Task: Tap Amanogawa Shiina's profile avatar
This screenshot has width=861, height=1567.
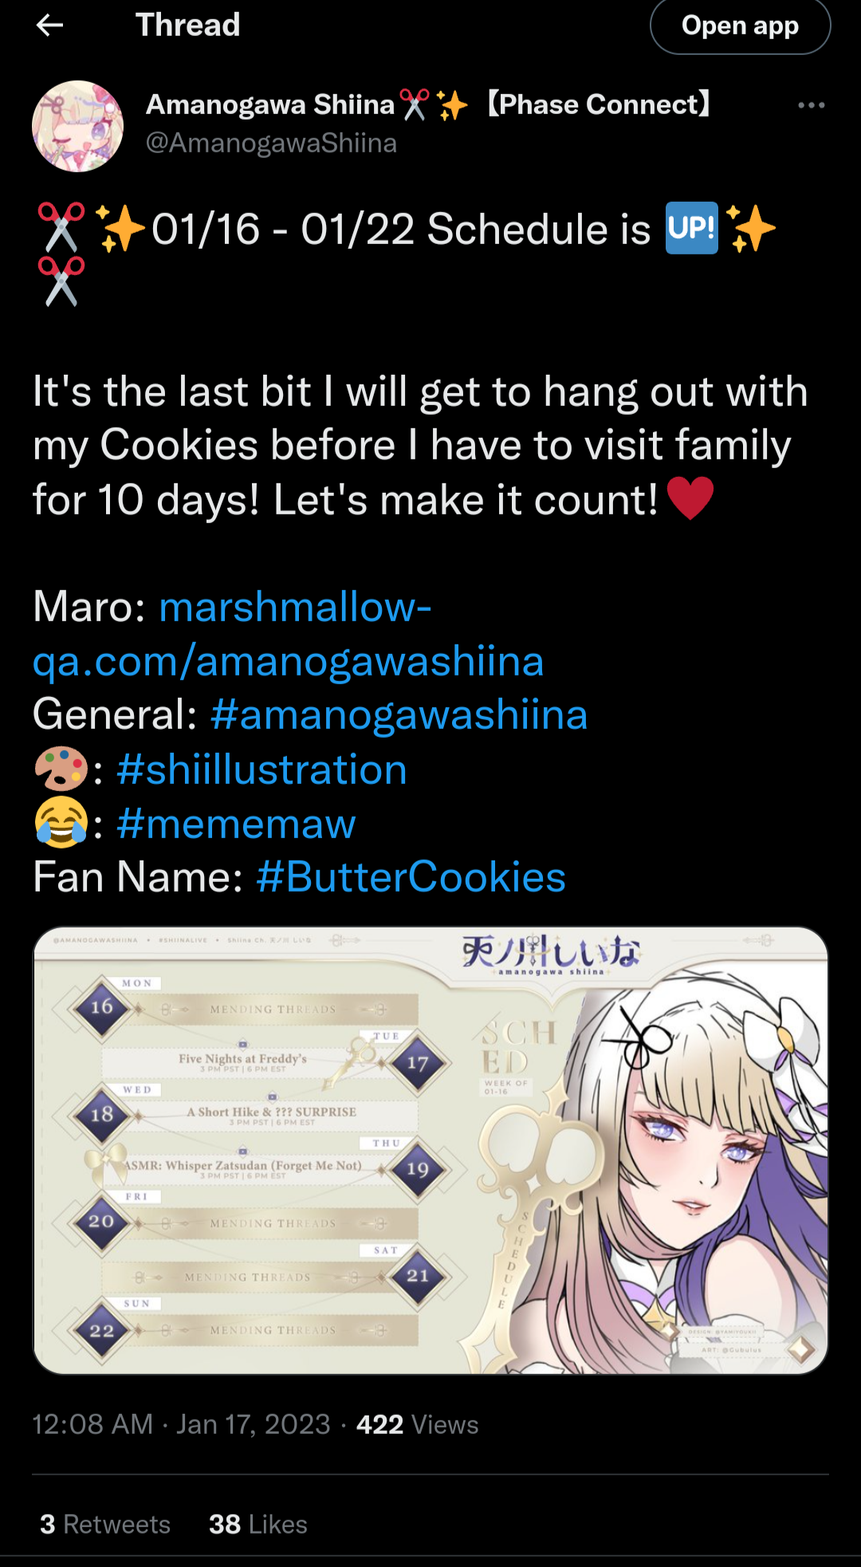Action: pos(77,126)
